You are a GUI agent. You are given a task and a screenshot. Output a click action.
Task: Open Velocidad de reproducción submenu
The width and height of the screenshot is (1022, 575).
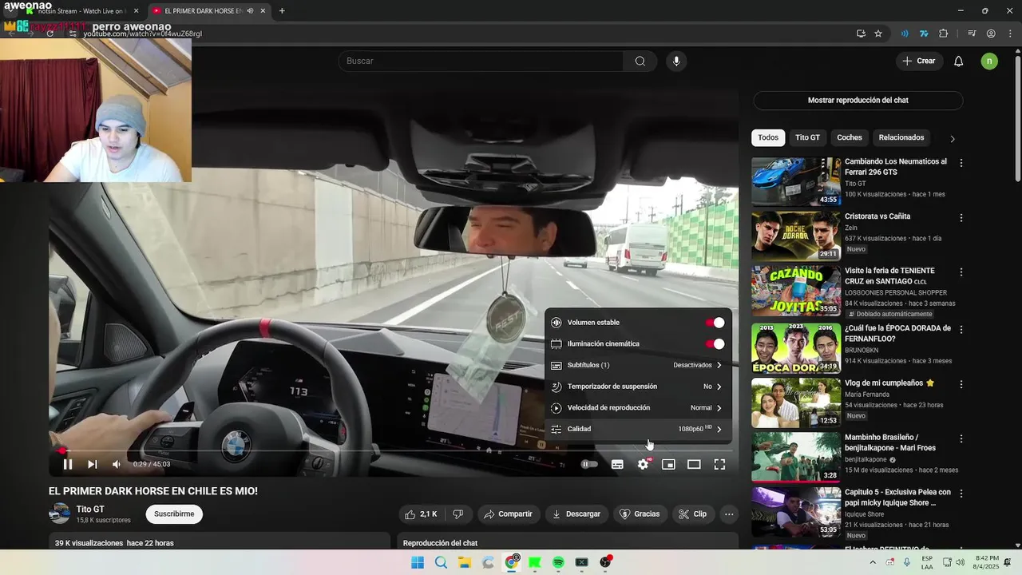(637, 407)
